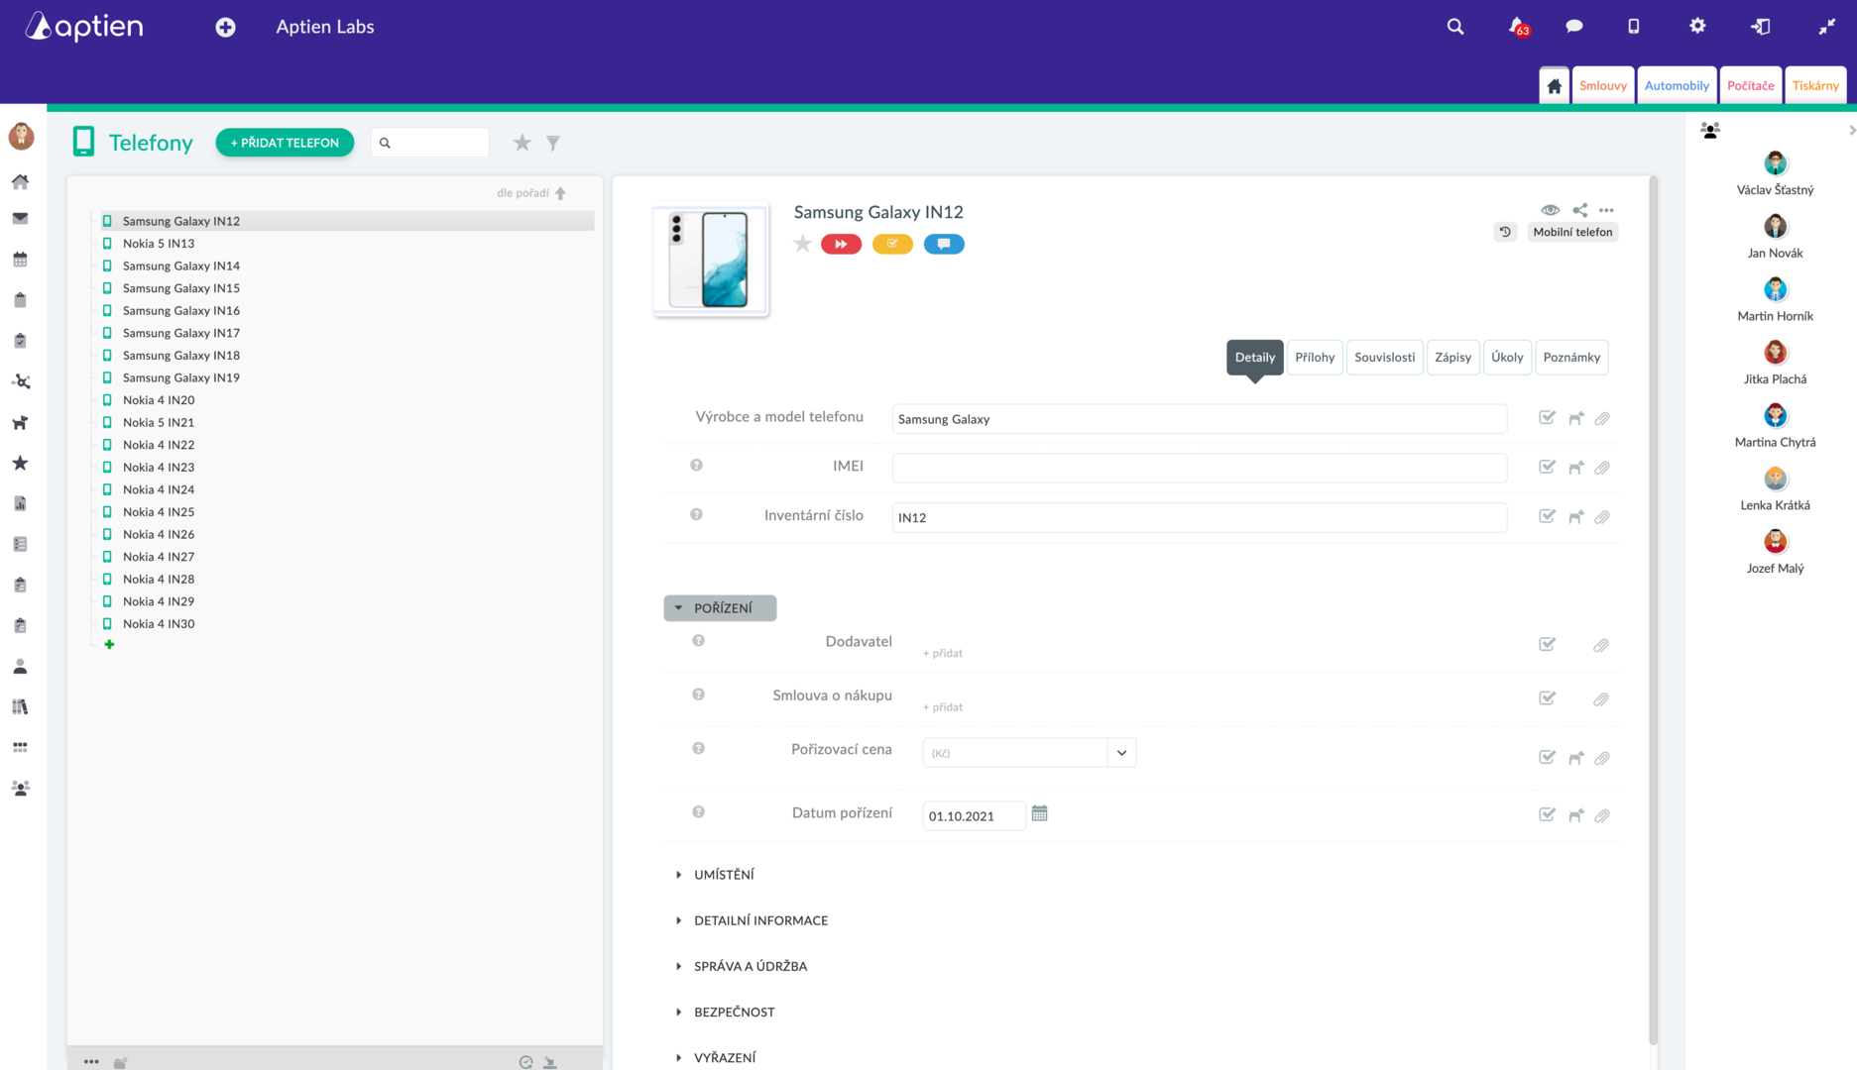Click the IMEI input field

[1199, 468]
